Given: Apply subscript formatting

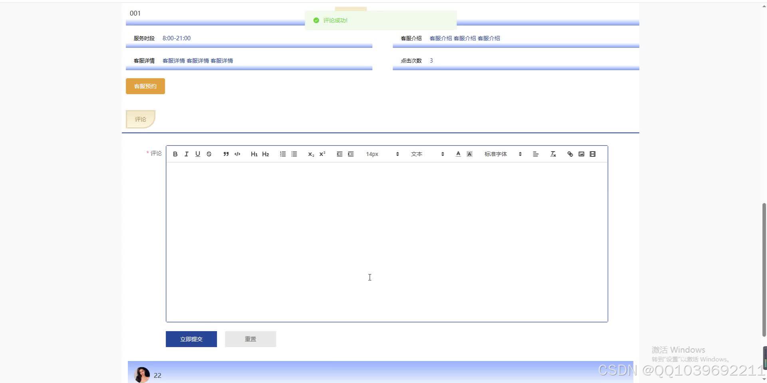Looking at the screenshot, I should (x=311, y=154).
